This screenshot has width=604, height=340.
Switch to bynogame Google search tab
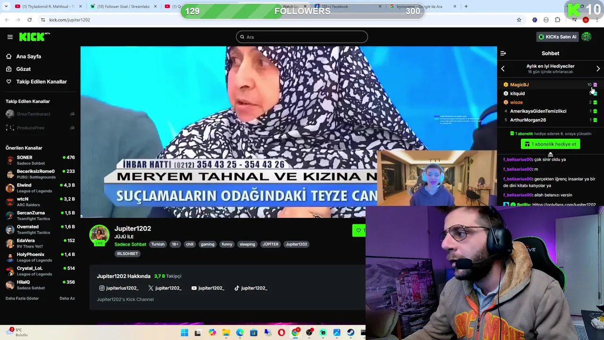click(423, 7)
